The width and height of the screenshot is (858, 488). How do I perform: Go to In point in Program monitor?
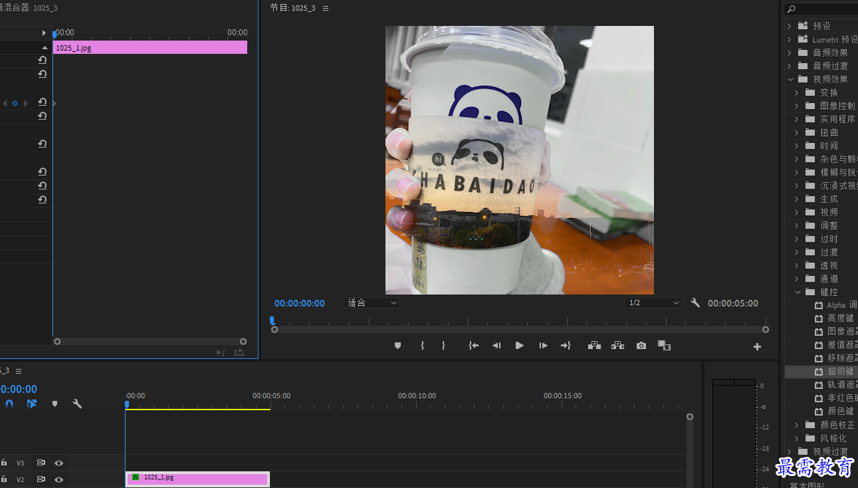pyautogui.click(x=473, y=346)
